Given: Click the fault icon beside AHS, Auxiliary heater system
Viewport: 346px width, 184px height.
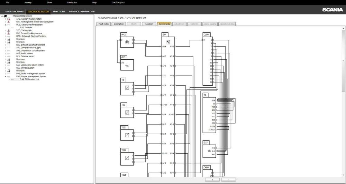Looking at the screenshot, I should point(9,19).
